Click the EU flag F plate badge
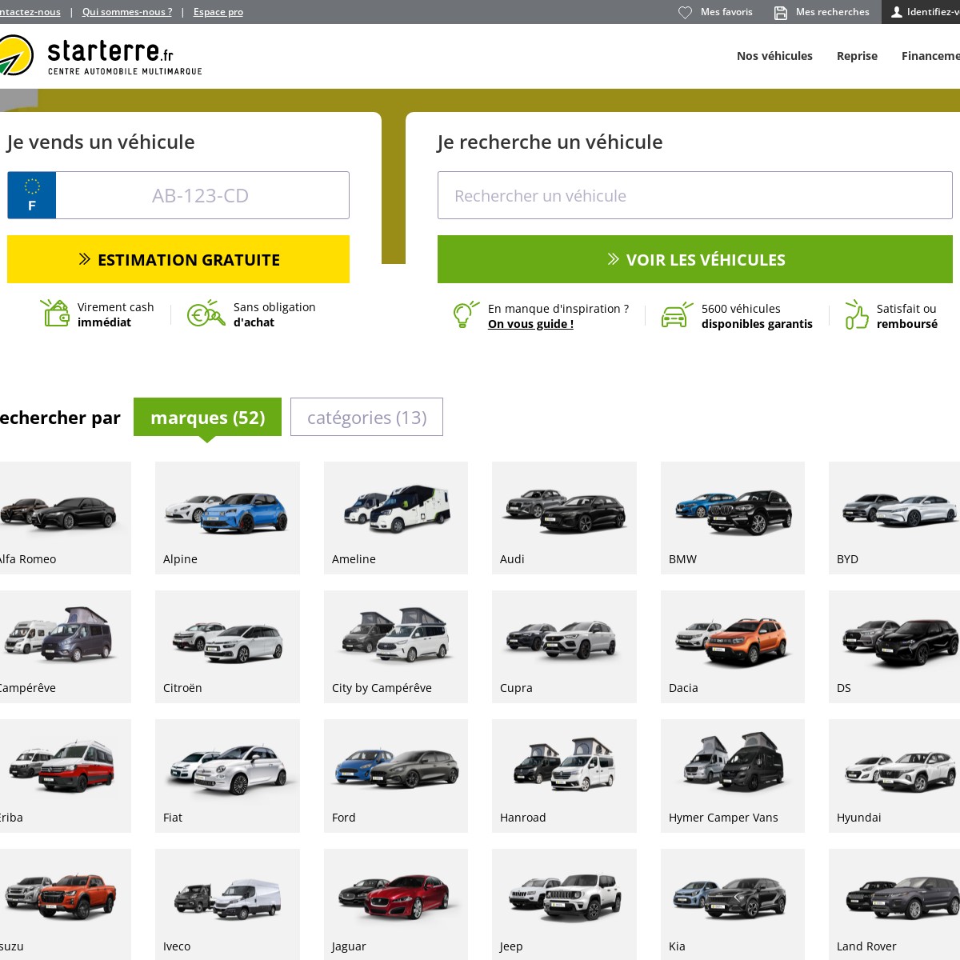 pyautogui.click(x=32, y=195)
